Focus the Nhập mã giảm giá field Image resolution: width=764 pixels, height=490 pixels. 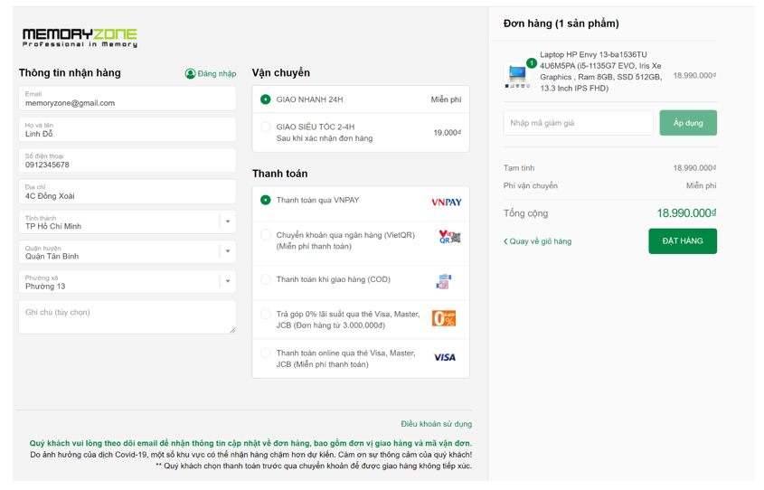[x=578, y=123]
